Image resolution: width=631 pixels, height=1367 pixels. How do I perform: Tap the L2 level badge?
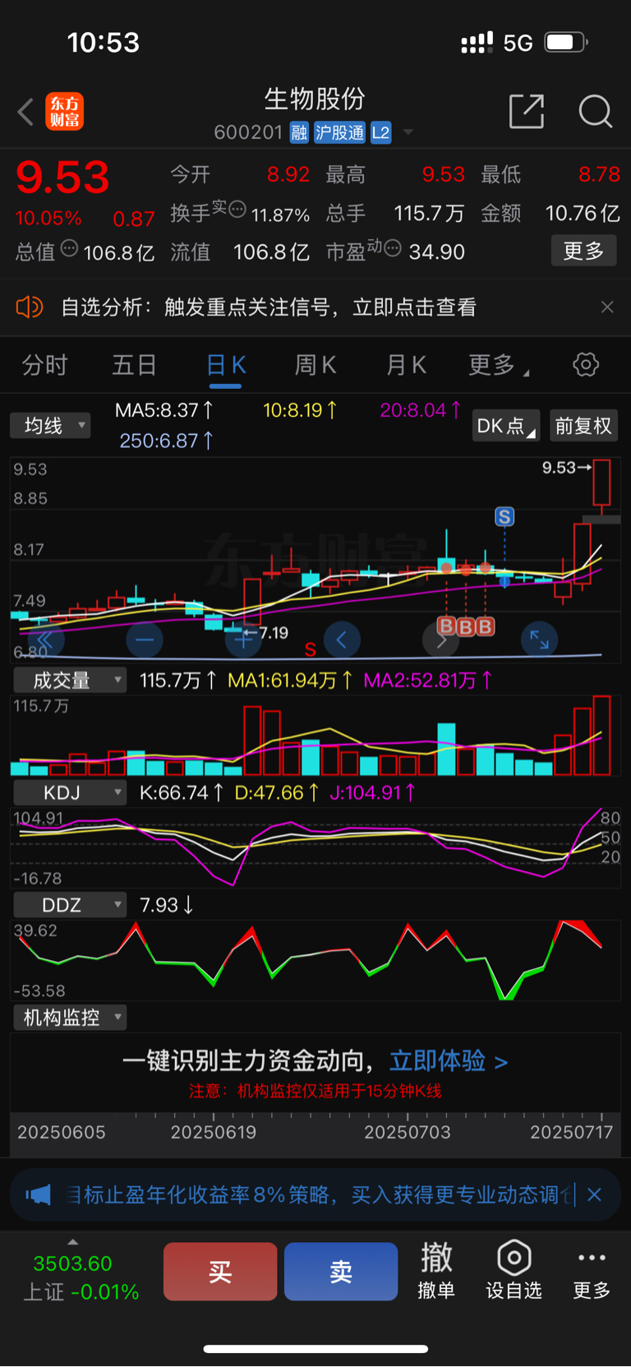point(380,133)
